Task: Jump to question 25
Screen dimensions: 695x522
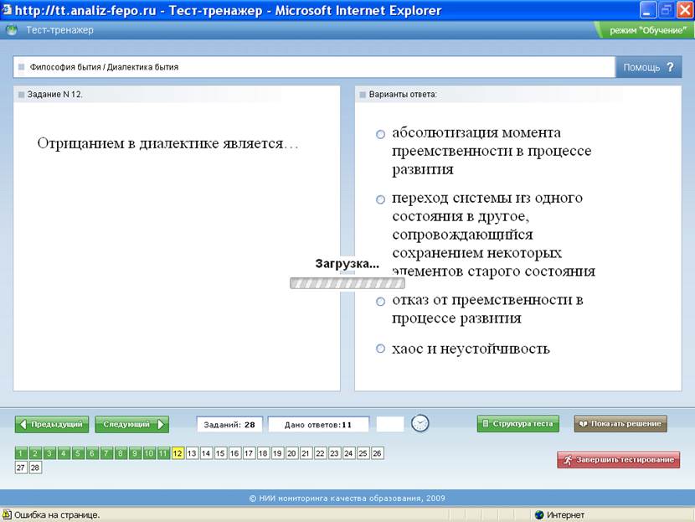Action: click(x=363, y=453)
